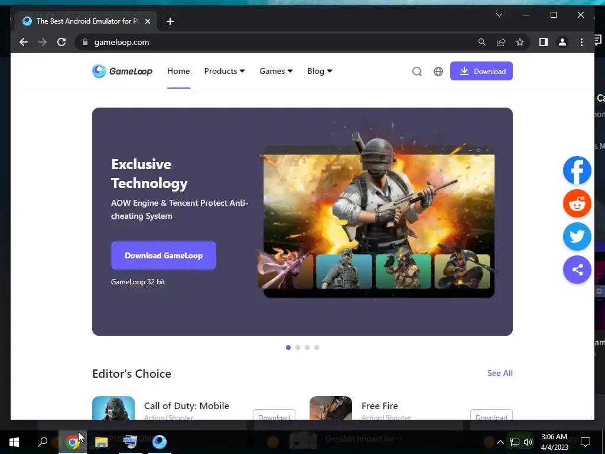Click the Call of Duty: Mobile title

point(186,406)
